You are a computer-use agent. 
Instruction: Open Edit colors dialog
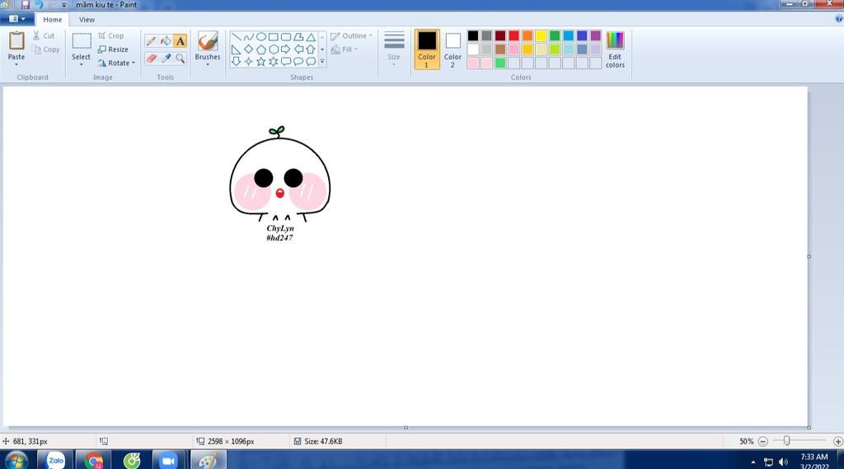(615, 49)
